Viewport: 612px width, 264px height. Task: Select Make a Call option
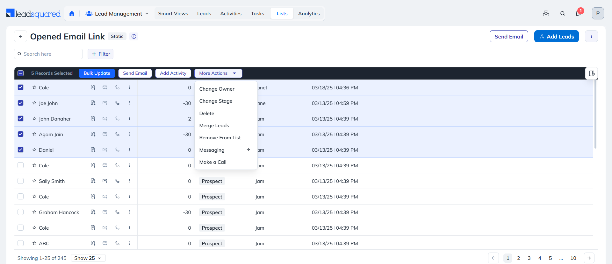coord(226,162)
